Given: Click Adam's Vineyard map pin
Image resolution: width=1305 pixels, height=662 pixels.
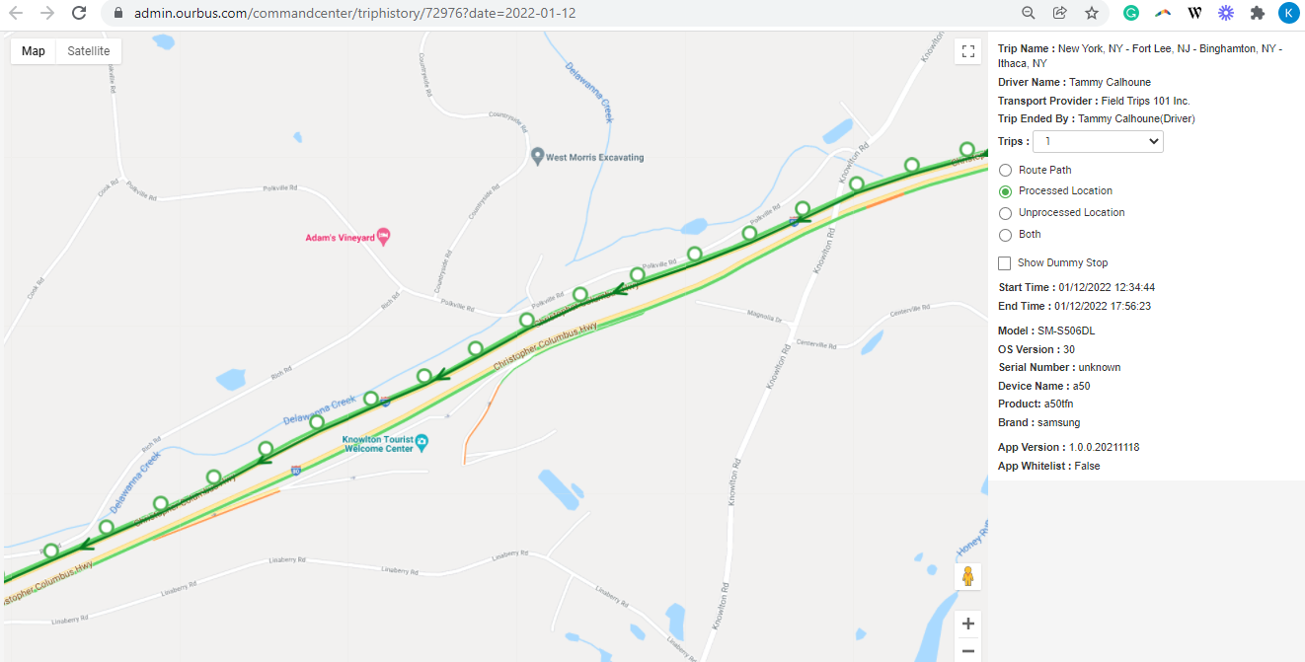Looking at the screenshot, I should click(x=384, y=236).
